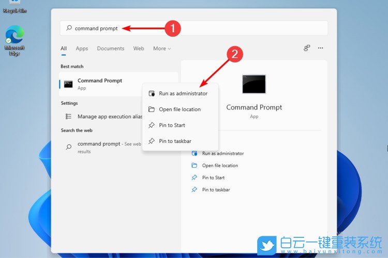Click Open file location in preview pane

220,166
